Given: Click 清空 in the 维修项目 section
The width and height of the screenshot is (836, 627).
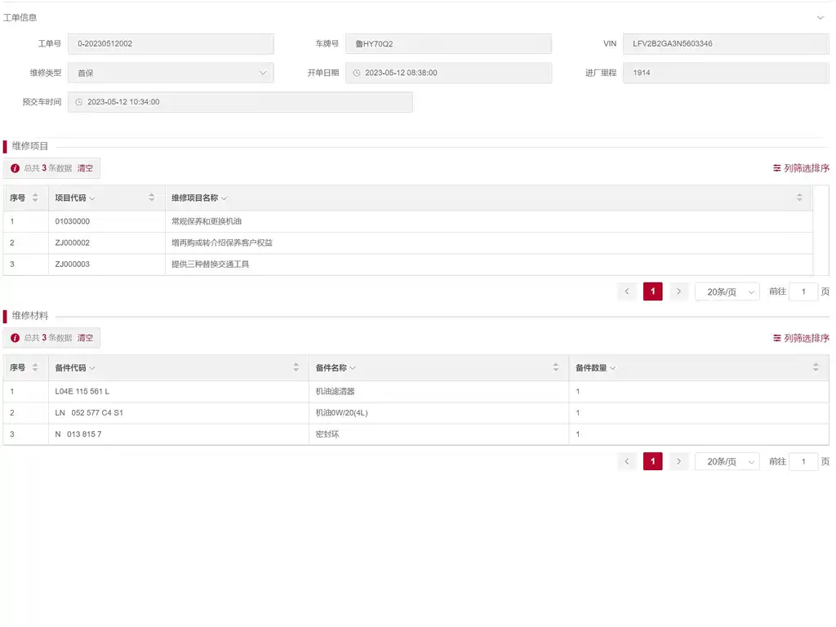Looking at the screenshot, I should (85, 168).
